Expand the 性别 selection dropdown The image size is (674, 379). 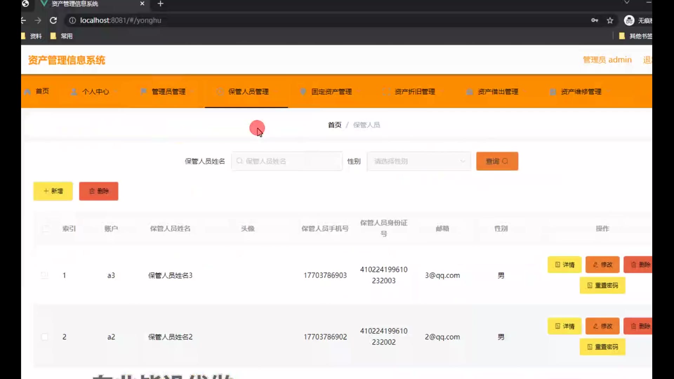[x=419, y=161]
